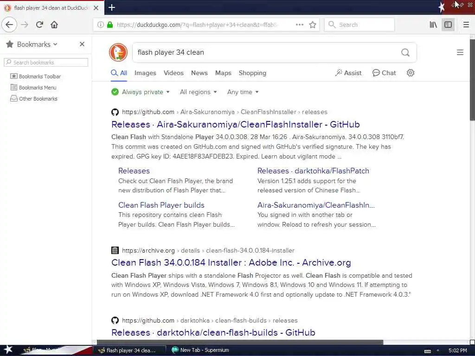This screenshot has width=475, height=356.
Task: Click the horizontal page scrollbar
Action: coord(240,343)
